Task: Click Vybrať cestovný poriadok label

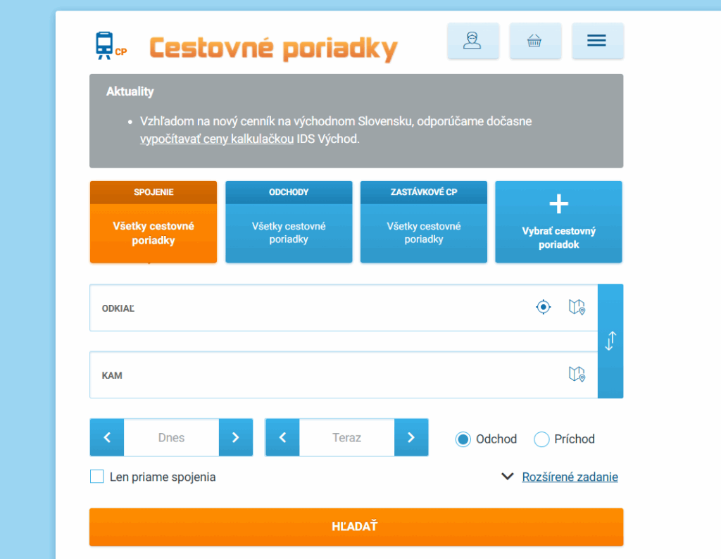Action: [x=558, y=238]
